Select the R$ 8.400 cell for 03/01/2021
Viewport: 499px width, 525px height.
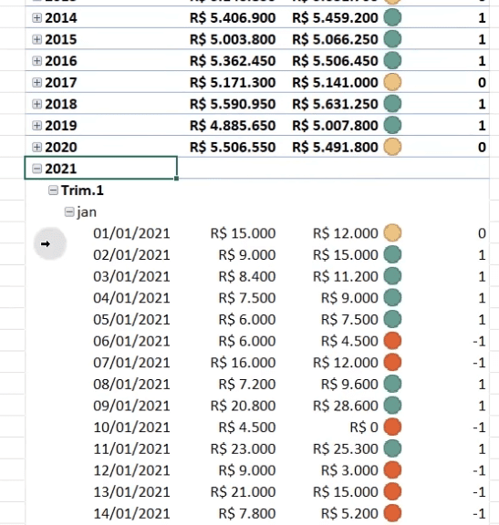tap(247, 276)
